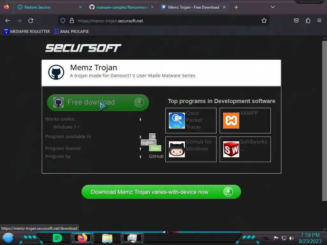Click Firefox icon in taskbar
Viewport: 327px width, 245px height.
point(82,238)
